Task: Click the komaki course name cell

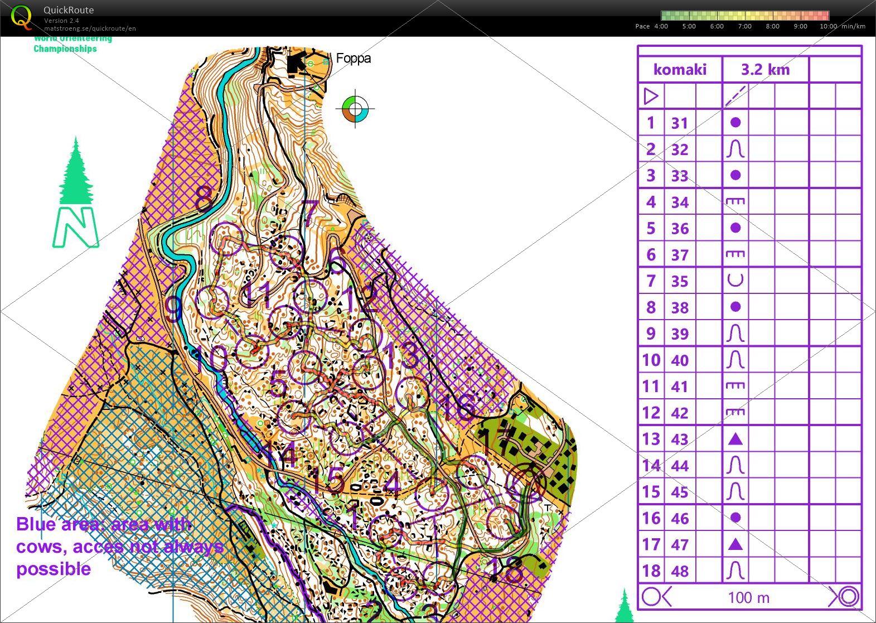Action: point(680,70)
